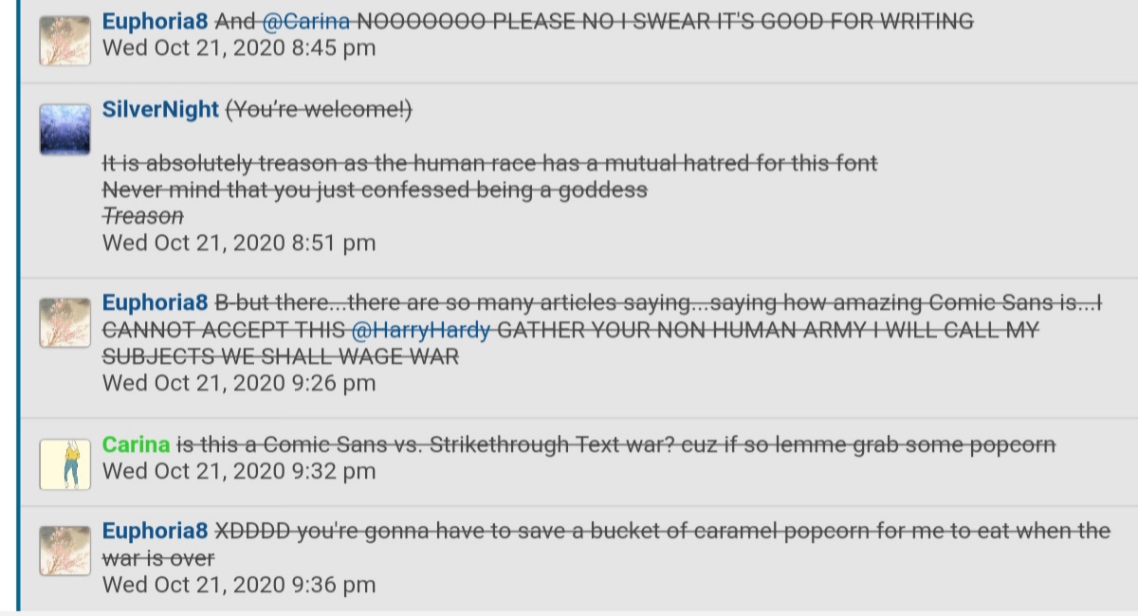
Task: Open Euphoria8's avatar on the 8:45 pm comment
Action: coord(64,41)
